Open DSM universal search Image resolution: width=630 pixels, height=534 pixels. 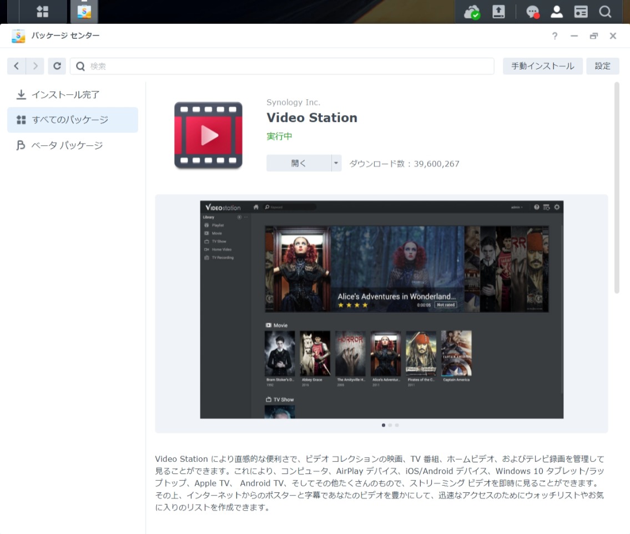pos(604,11)
